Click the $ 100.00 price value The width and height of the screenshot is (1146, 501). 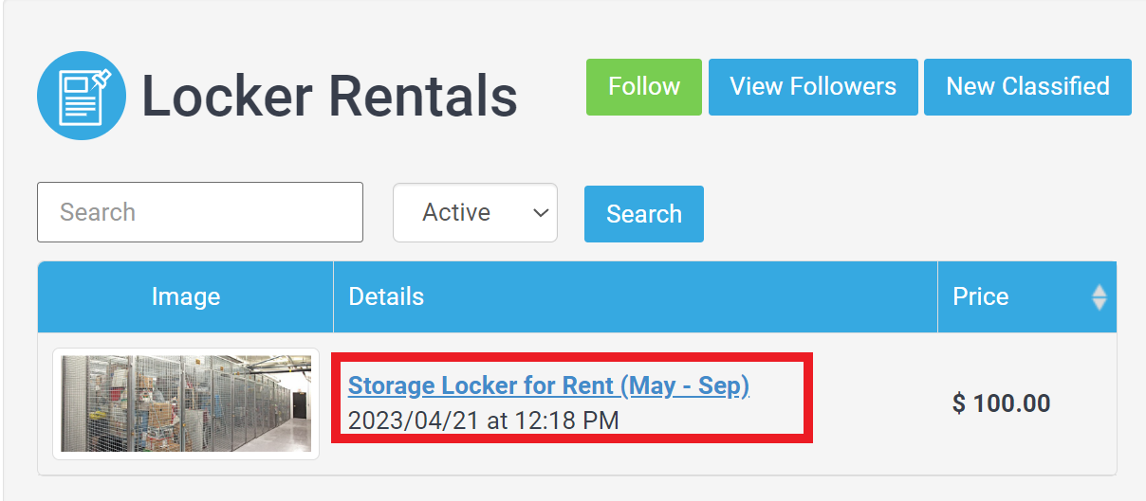click(x=1001, y=403)
